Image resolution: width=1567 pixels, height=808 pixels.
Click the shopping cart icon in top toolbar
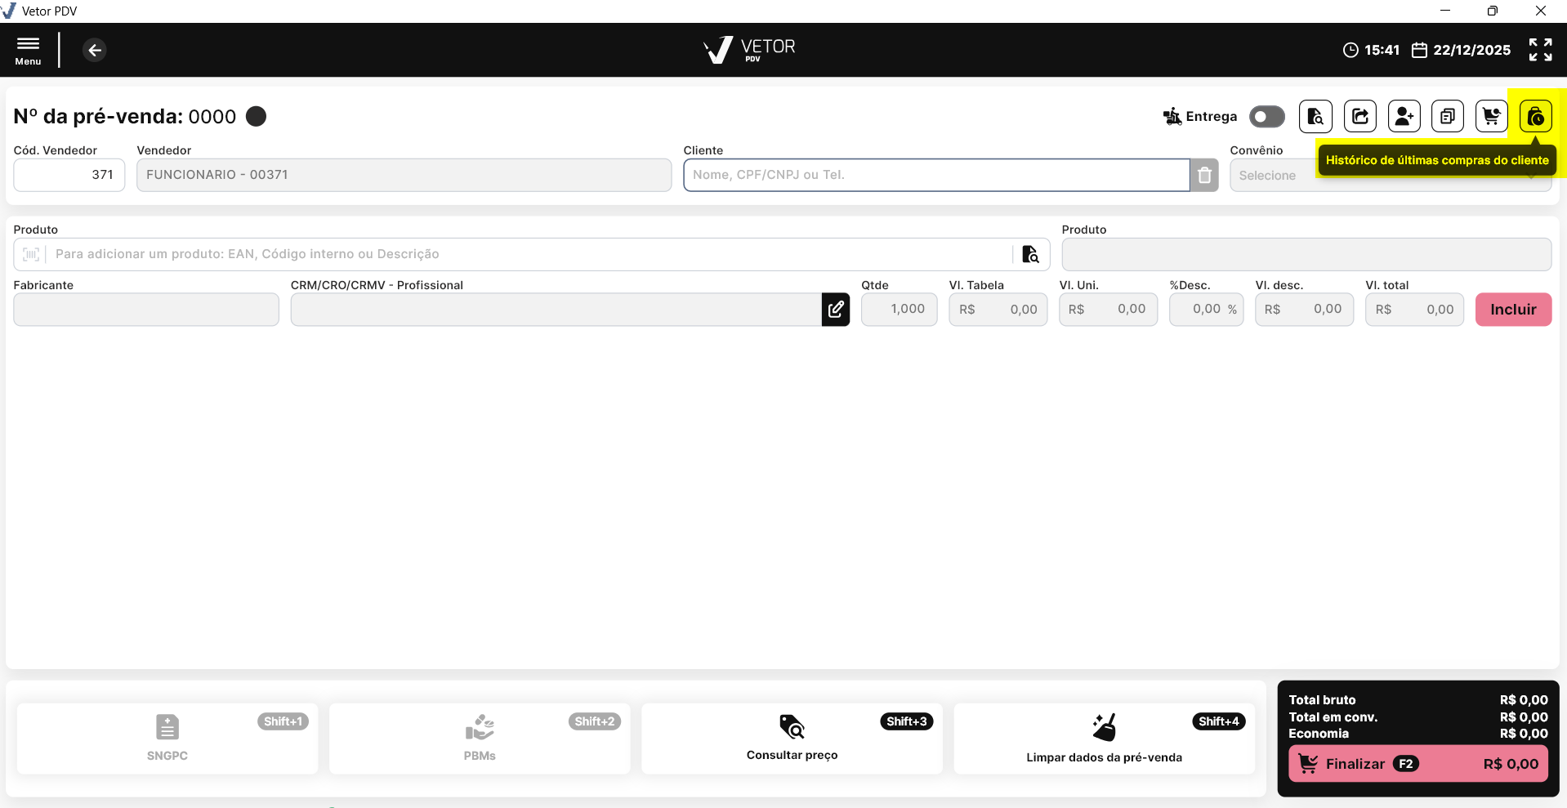click(x=1492, y=116)
